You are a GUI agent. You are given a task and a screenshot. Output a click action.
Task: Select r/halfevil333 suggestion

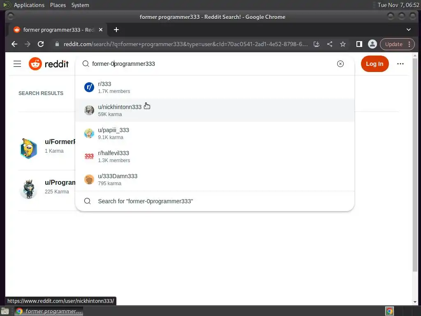click(x=215, y=156)
